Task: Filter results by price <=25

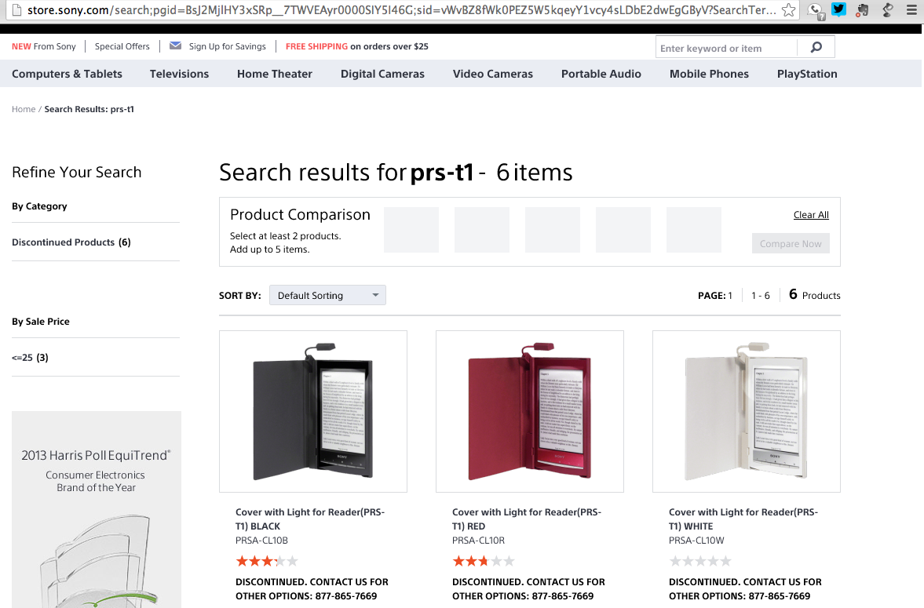Action: click(30, 358)
